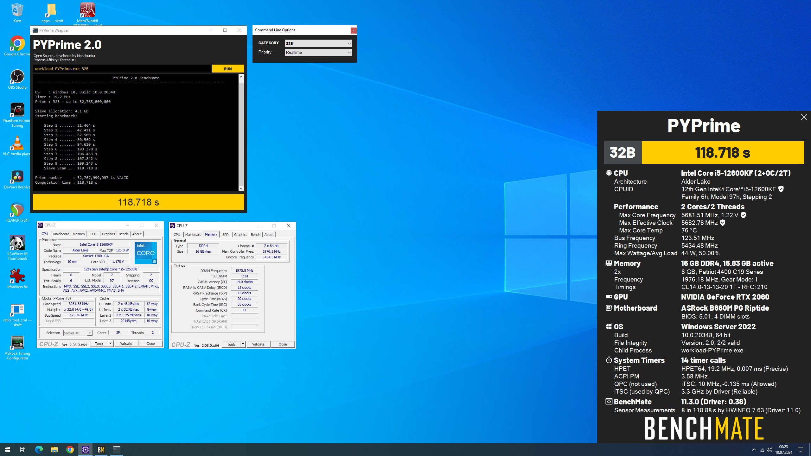Open Graphics tab in right CPU-Z window
This screenshot has width=811, height=456.
[x=240, y=235]
